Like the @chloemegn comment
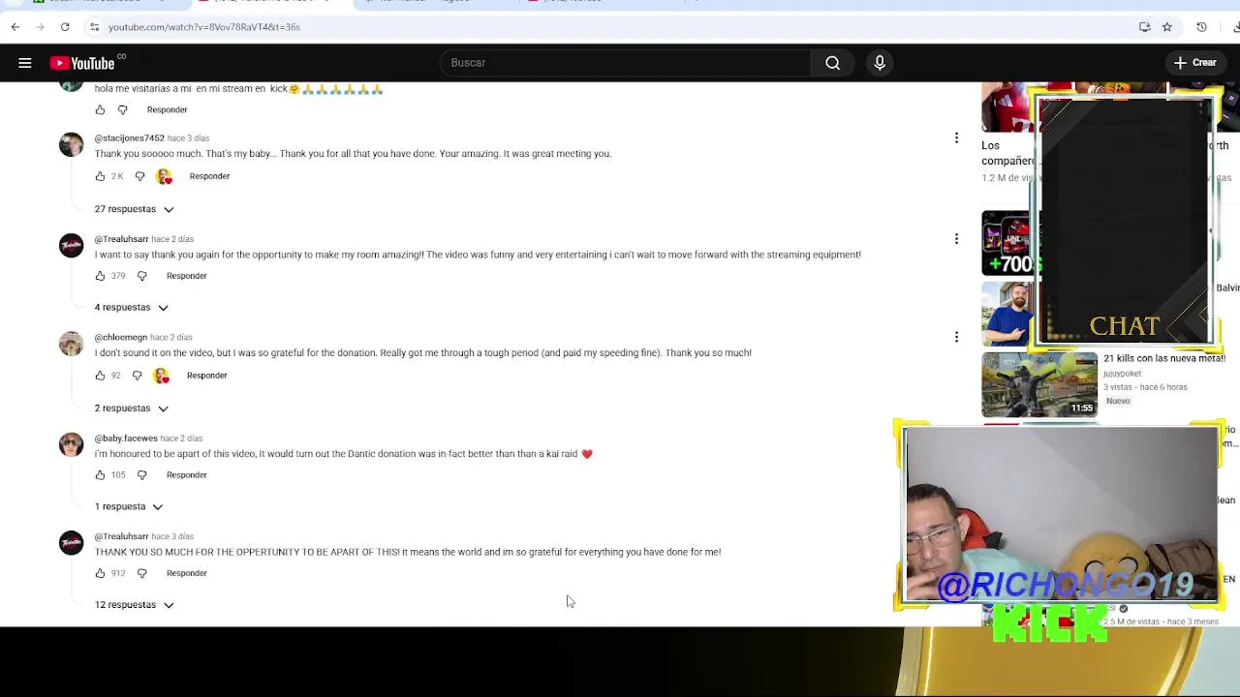Viewport: 1240px width, 697px height. pyautogui.click(x=100, y=376)
